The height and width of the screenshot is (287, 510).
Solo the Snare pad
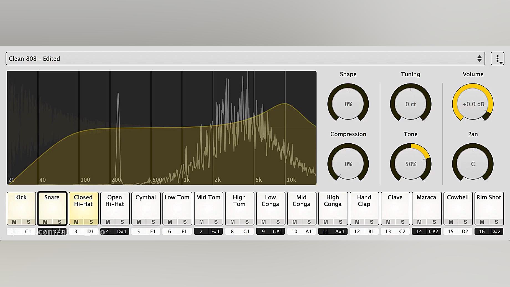[60, 222]
